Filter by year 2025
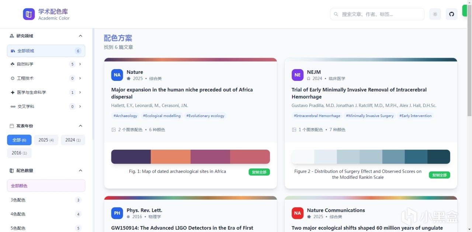The height and width of the screenshot is (232, 472). click(x=46, y=140)
